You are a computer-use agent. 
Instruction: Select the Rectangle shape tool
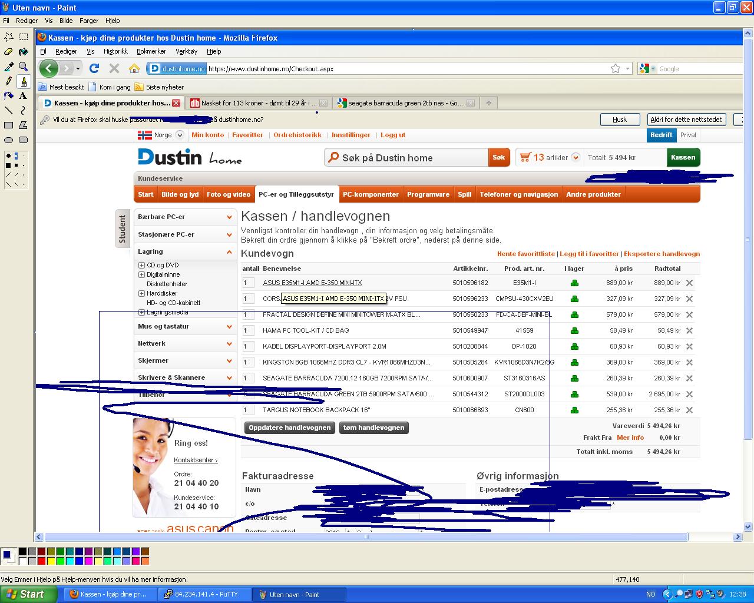(x=9, y=125)
